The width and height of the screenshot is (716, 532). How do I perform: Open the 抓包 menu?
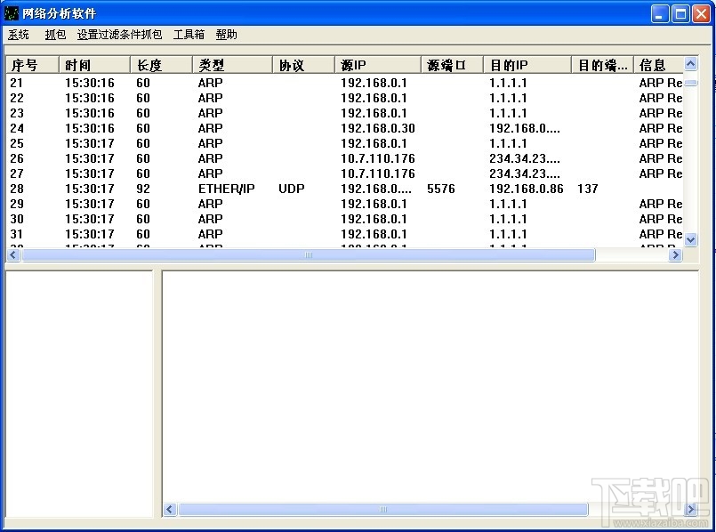click(55, 35)
